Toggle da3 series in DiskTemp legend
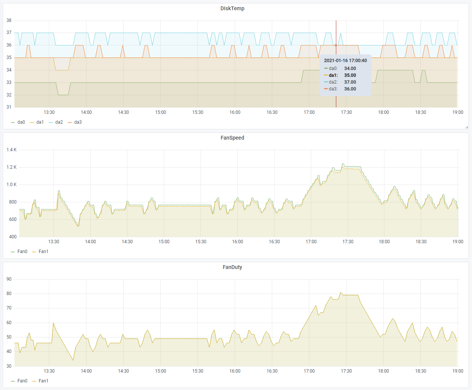 [78, 122]
